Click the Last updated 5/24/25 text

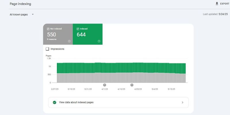click(215, 14)
